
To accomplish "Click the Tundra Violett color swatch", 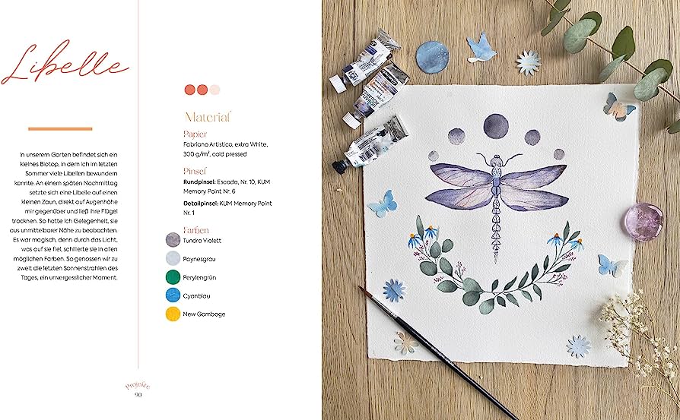I will [x=173, y=240].
